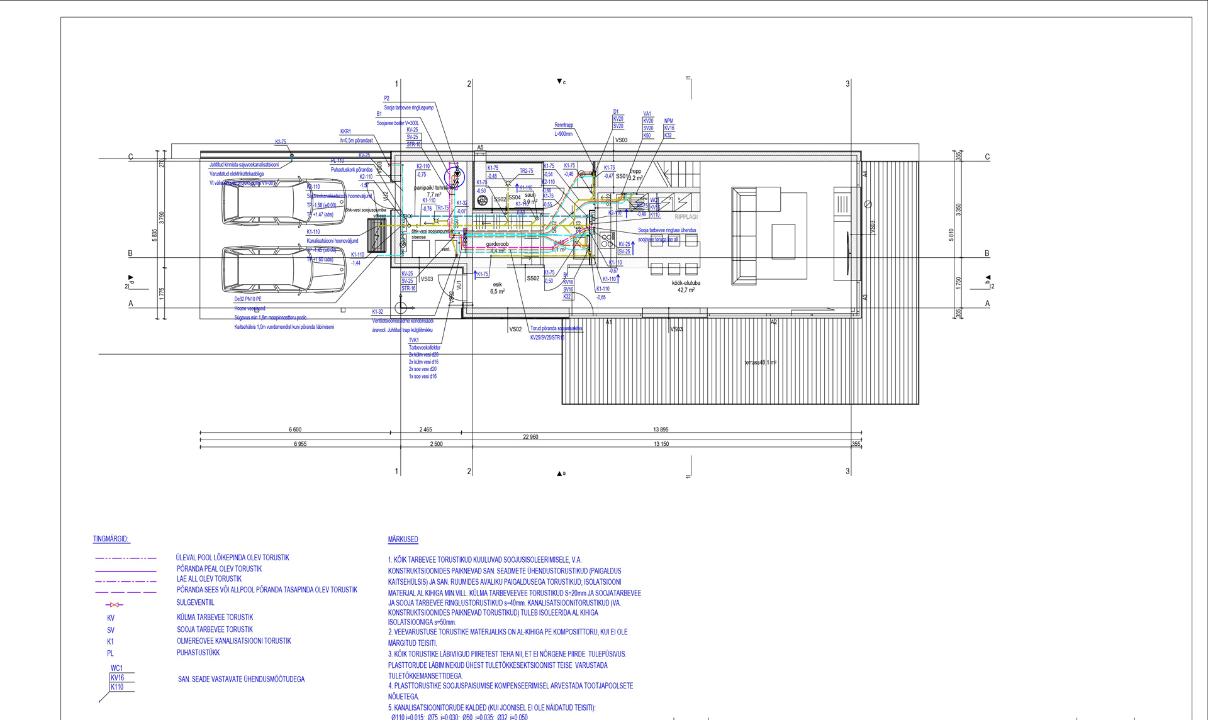The width and height of the screenshot is (1208, 720).
Task: Click the TVK1 Tarbeveekollektor label
Action: (424, 347)
